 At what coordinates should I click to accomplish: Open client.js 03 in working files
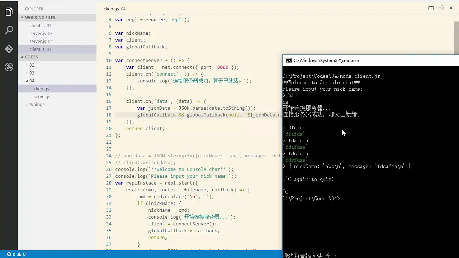point(57,26)
